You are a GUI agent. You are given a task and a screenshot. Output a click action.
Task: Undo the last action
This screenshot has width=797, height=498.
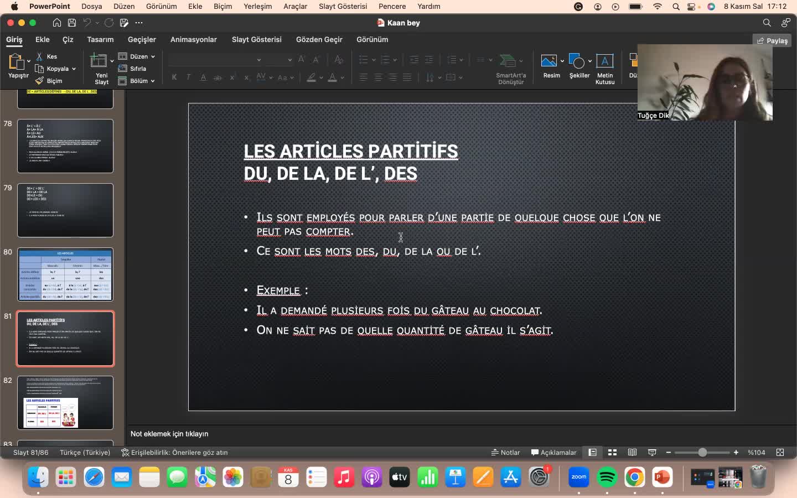[x=87, y=23]
